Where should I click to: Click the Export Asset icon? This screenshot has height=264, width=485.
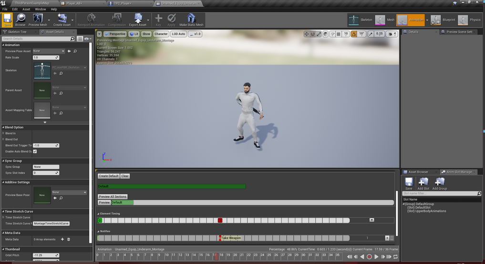click(138, 20)
